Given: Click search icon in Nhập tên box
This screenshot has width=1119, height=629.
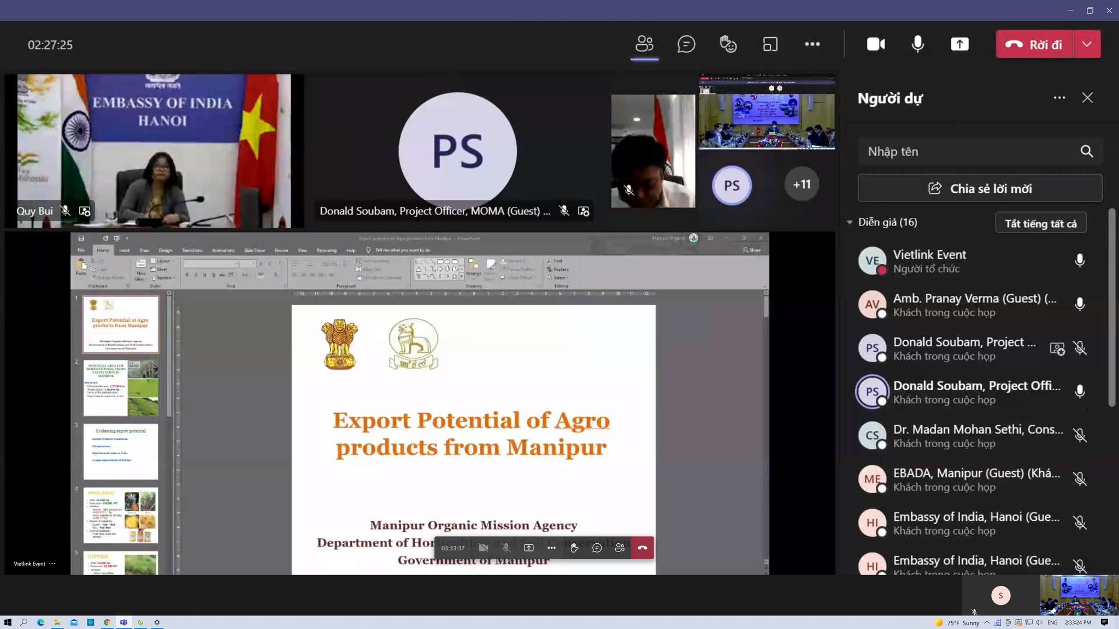Looking at the screenshot, I should (x=1086, y=151).
